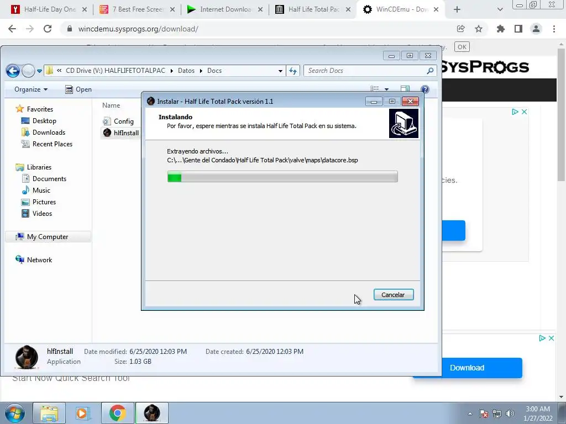Select Network in the navigation pane
This screenshot has width=566, height=424.
coord(34,259)
